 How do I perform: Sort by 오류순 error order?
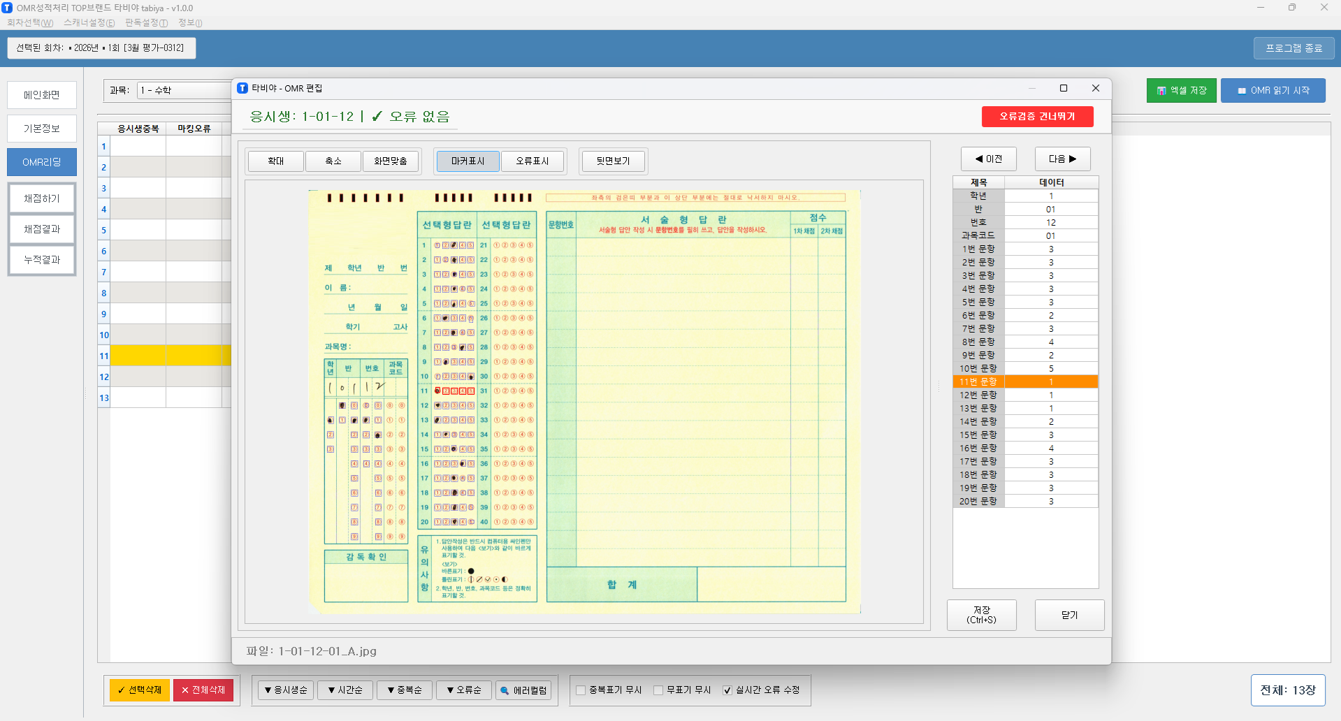[464, 690]
